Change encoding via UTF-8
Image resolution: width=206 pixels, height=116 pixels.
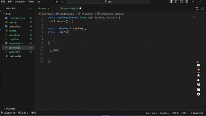[175, 113]
